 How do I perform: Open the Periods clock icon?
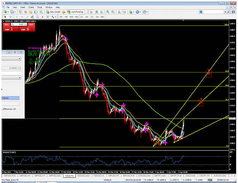(138, 12)
